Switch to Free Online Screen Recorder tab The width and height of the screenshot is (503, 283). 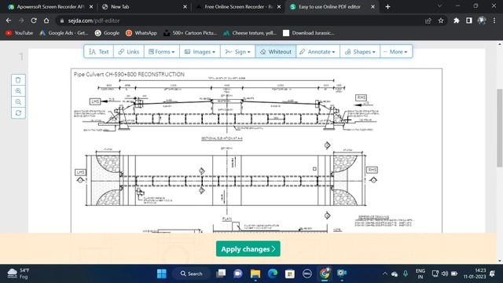(x=238, y=7)
